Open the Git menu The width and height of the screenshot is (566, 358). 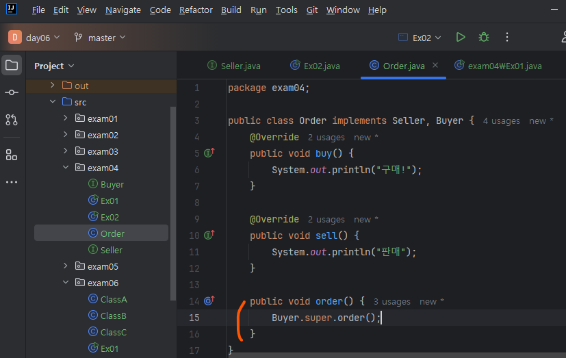[x=312, y=10]
